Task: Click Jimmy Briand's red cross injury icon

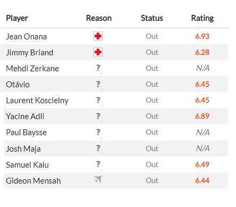Action: point(98,52)
